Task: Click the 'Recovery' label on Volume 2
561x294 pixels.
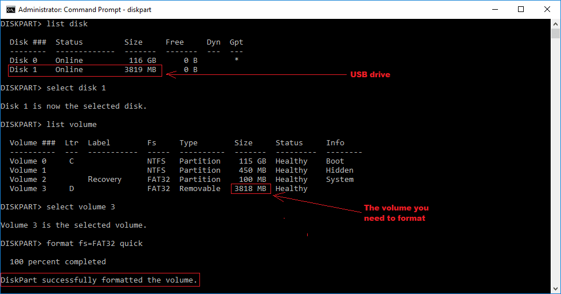Action: click(104, 180)
